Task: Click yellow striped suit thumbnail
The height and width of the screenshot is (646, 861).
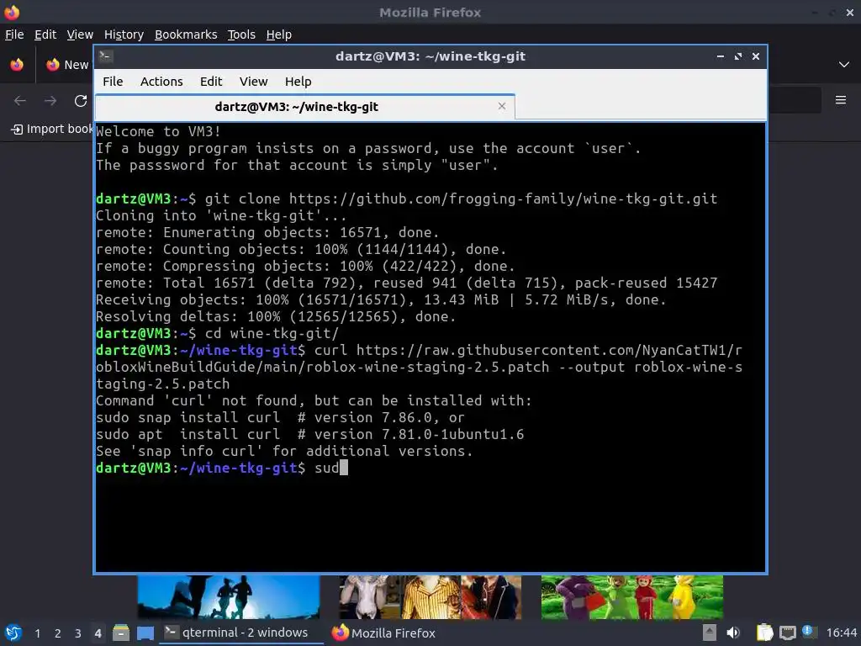Action: [x=430, y=597]
